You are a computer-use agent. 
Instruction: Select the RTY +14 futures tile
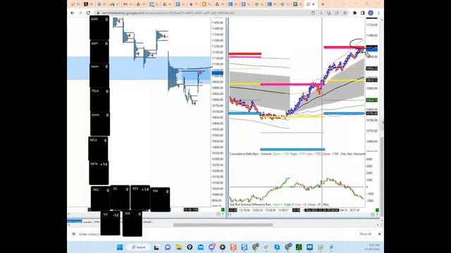pyautogui.click(x=140, y=197)
